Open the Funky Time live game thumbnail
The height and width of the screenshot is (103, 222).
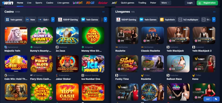click(127, 64)
